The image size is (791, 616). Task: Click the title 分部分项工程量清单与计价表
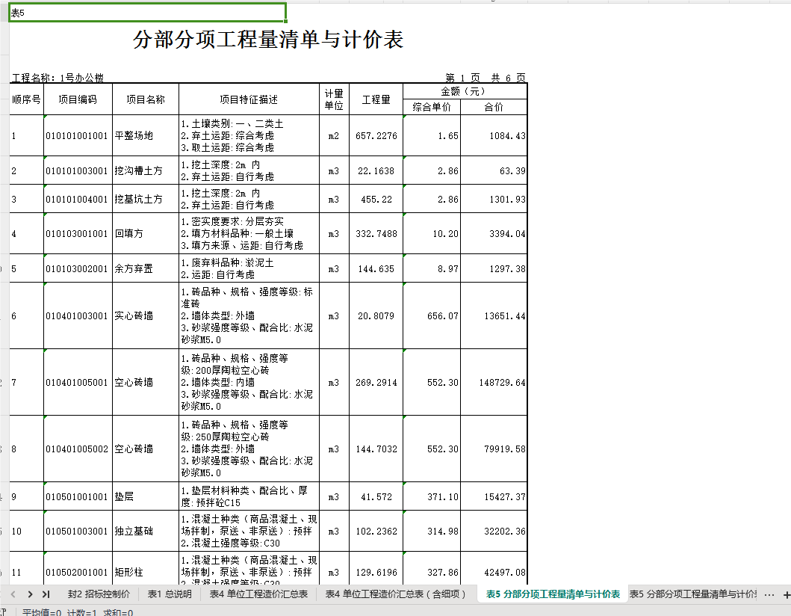pyautogui.click(x=268, y=40)
